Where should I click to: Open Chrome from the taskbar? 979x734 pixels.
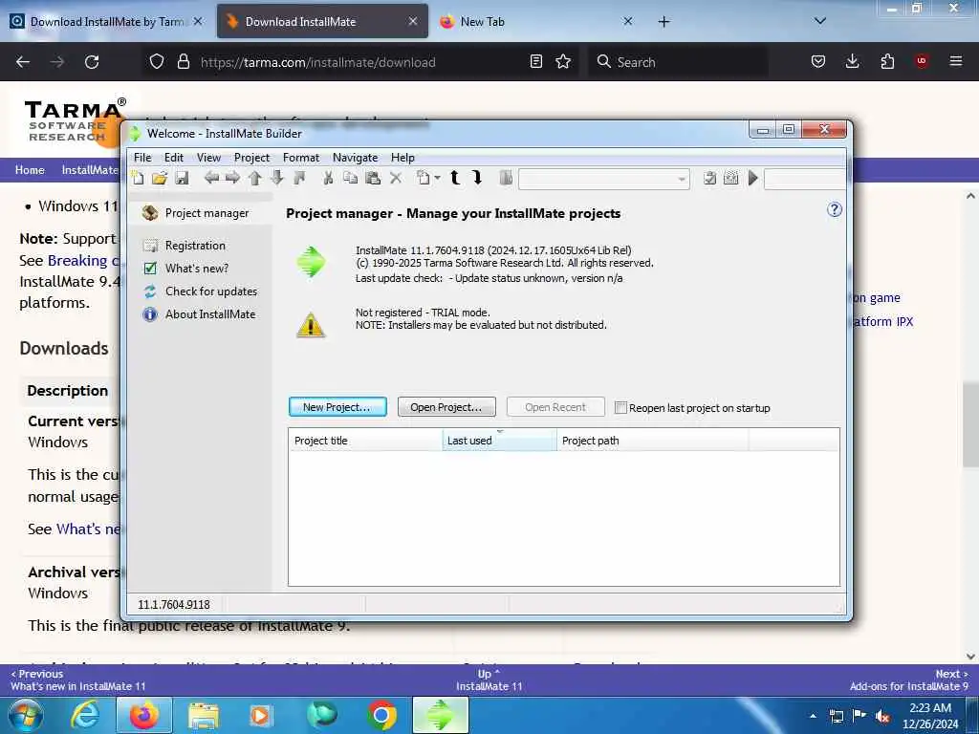click(381, 715)
